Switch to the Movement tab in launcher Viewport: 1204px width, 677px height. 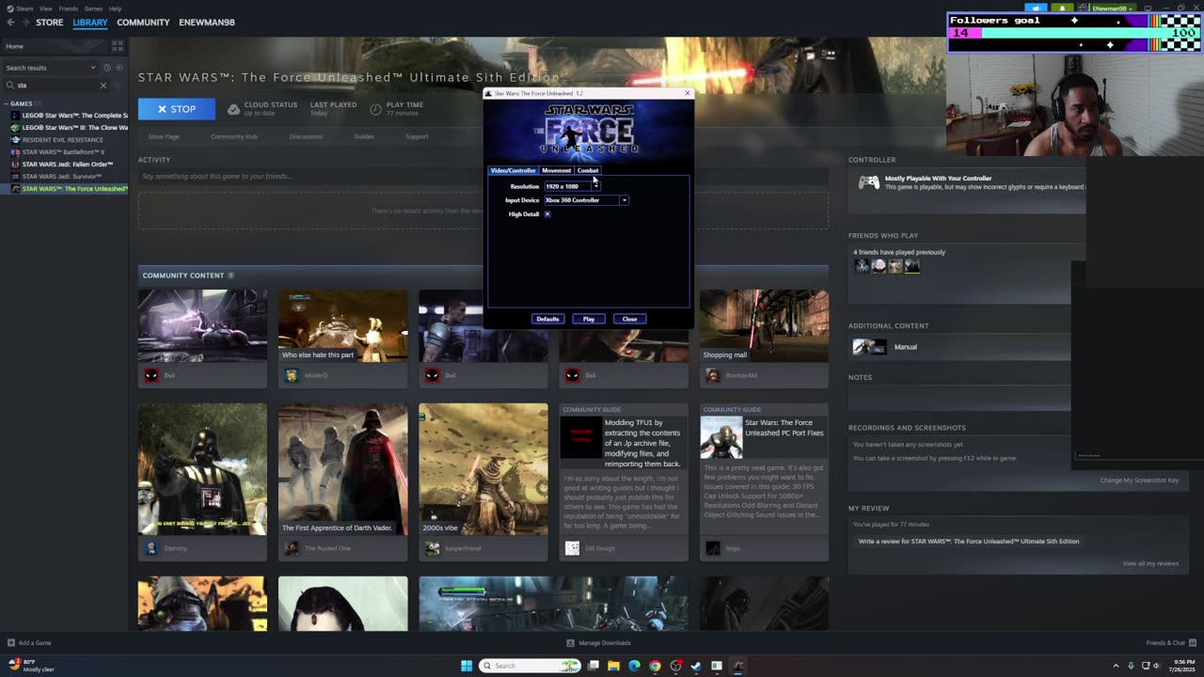pos(556,170)
